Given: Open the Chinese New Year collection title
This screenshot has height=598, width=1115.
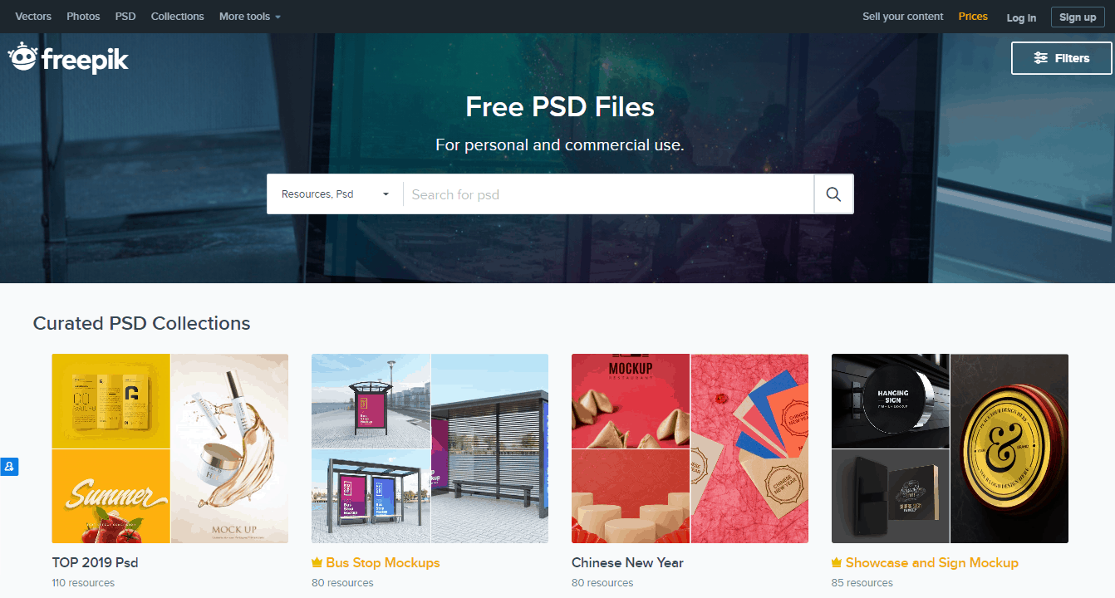Looking at the screenshot, I should [x=627, y=563].
